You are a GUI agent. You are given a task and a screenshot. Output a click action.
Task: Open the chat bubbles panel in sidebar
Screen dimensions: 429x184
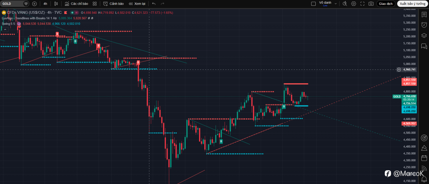point(424,46)
